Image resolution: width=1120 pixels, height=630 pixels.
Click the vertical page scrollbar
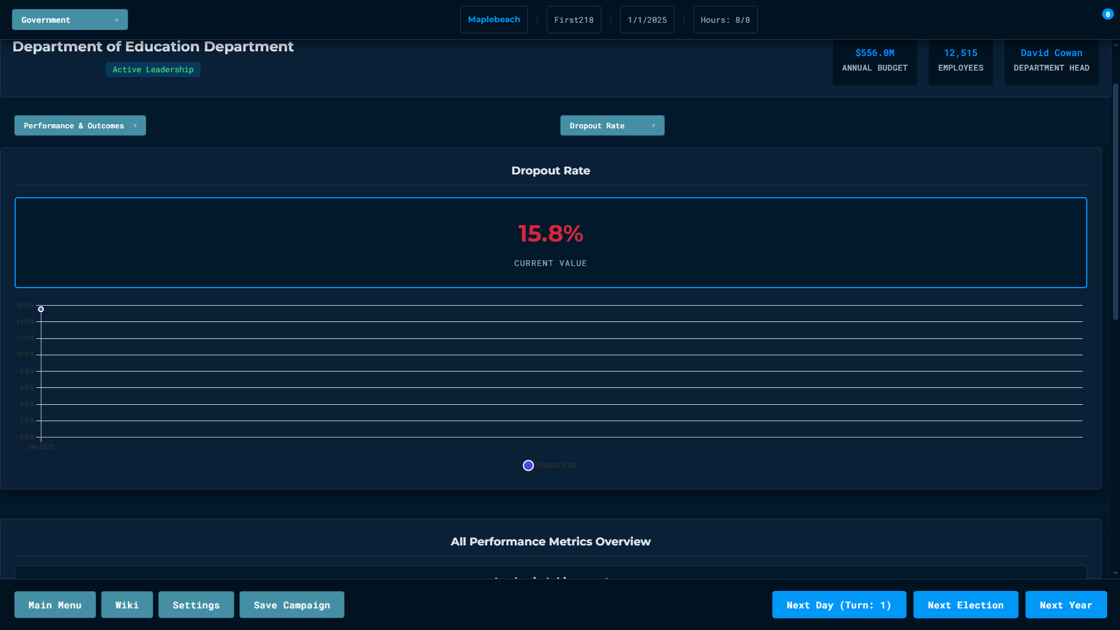pyautogui.click(x=1115, y=201)
